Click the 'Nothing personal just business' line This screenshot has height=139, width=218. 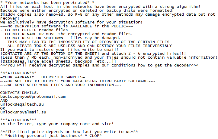click(53, 136)
